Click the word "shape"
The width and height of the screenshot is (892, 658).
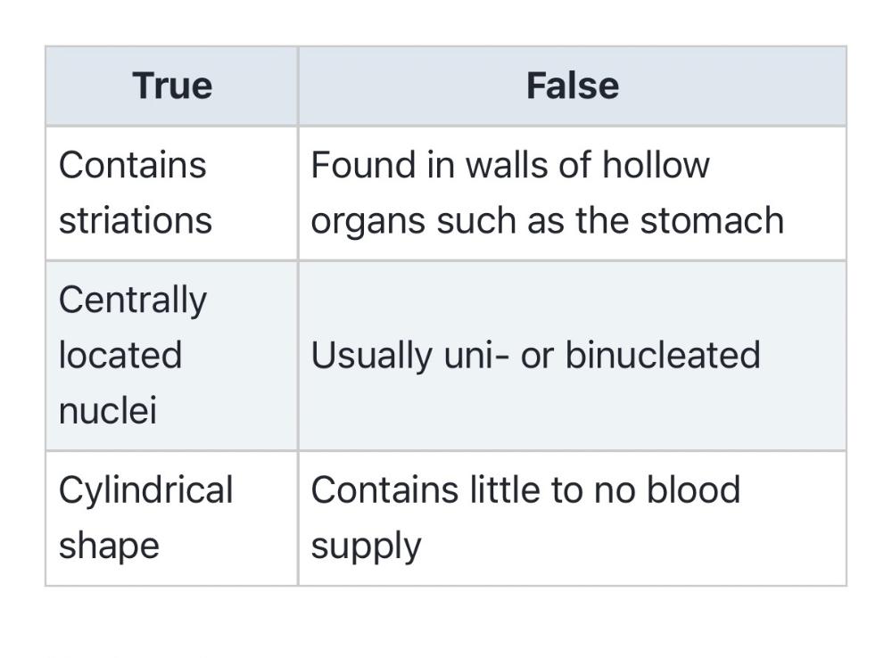click(109, 545)
